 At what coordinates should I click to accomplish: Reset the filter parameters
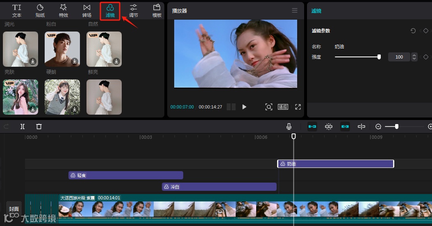[413, 31]
